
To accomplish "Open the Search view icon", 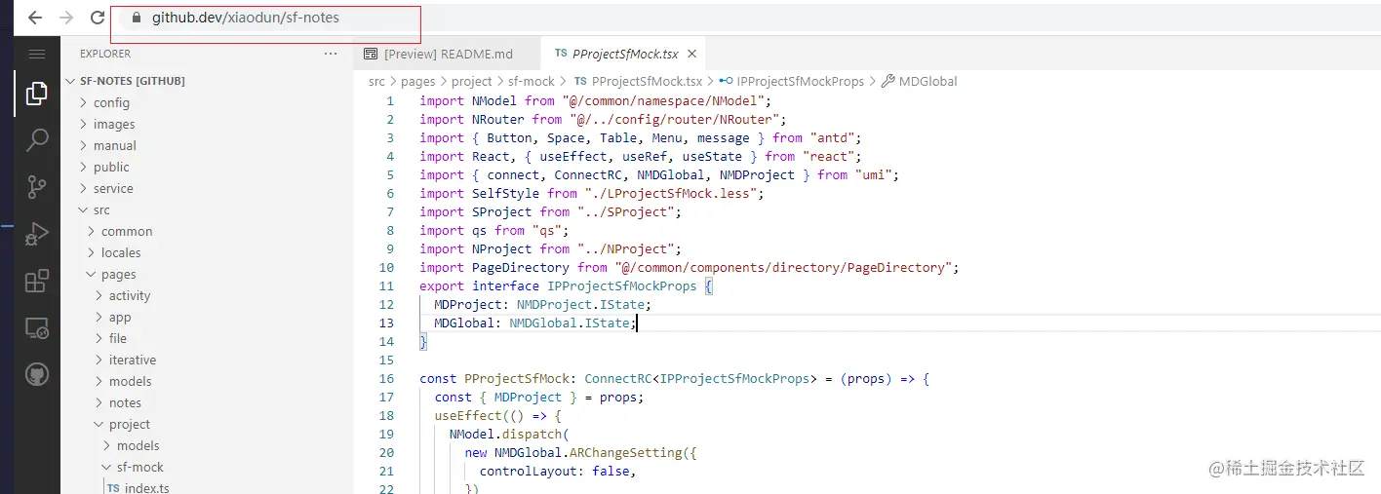I will 37,140.
